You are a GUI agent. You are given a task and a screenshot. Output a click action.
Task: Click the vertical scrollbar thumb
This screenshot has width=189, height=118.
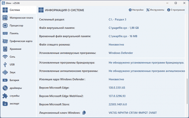click(187, 91)
